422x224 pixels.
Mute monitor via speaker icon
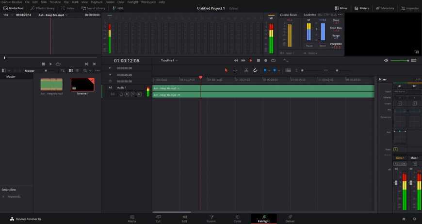click(x=386, y=61)
